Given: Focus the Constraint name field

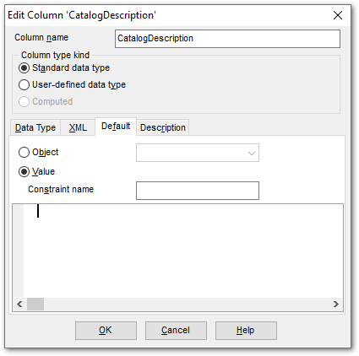Looking at the screenshot, I should (x=198, y=191).
